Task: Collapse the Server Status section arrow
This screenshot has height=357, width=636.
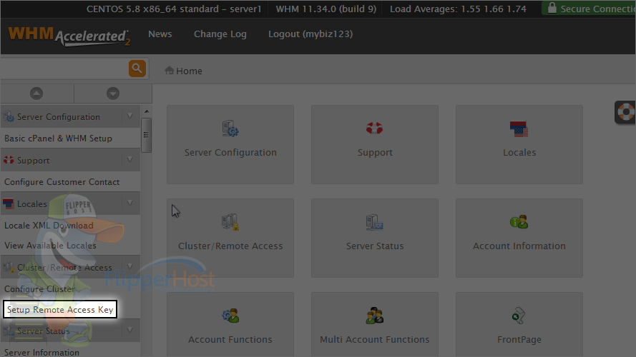Action: 129,330
